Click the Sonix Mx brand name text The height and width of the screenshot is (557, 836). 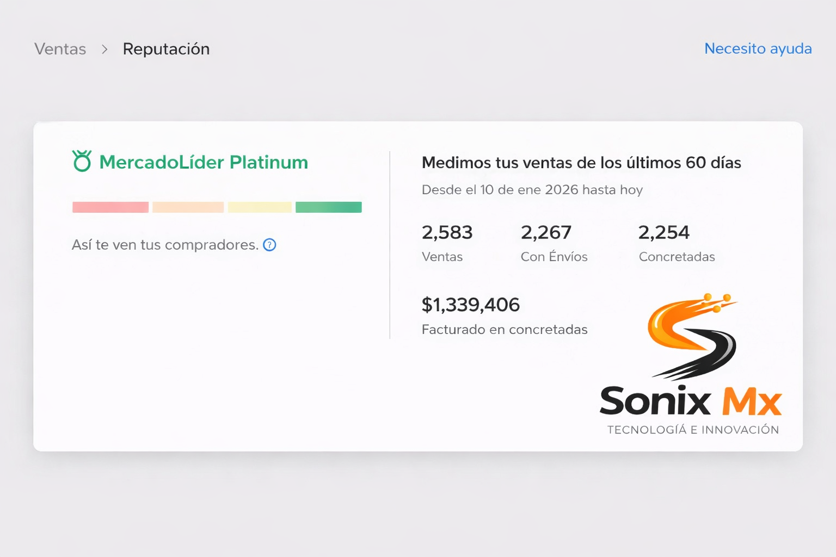pyautogui.click(x=691, y=401)
